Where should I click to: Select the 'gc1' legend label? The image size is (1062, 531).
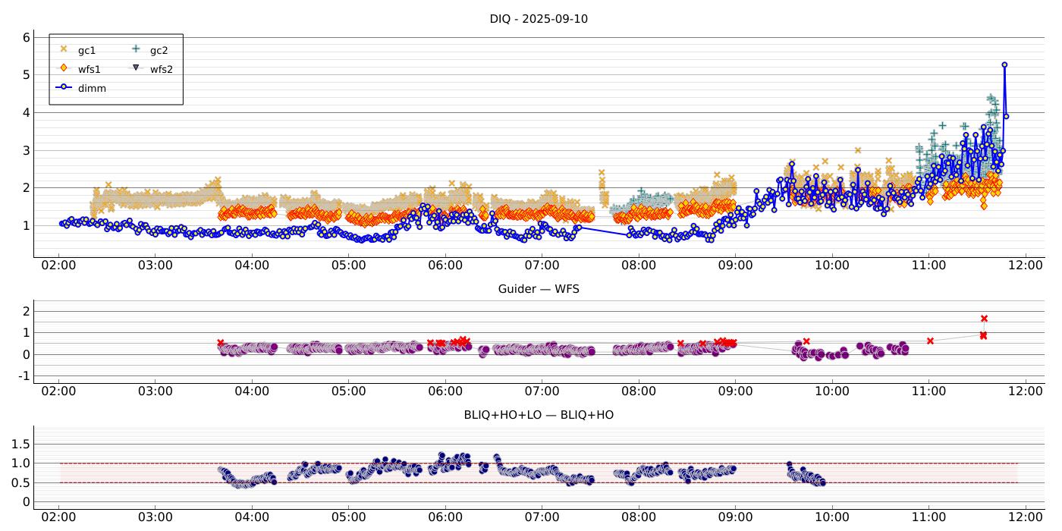(86, 50)
